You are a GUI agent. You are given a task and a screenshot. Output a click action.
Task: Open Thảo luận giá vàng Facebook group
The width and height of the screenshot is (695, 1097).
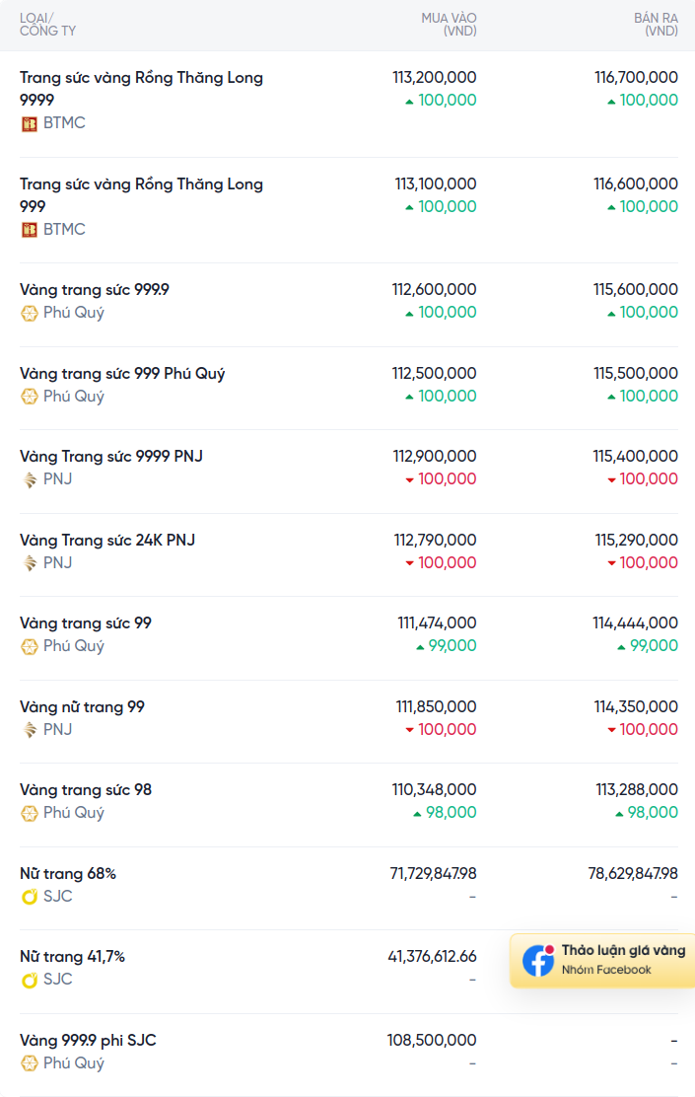pos(622,951)
